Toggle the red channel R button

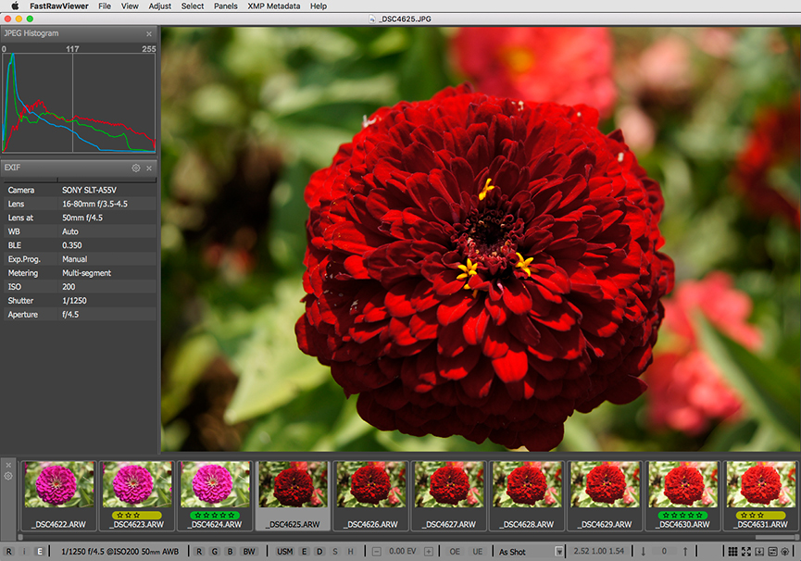[199, 552]
